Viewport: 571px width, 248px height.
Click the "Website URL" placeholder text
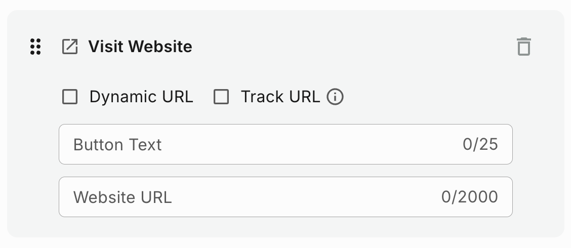click(x=123, y=197)
